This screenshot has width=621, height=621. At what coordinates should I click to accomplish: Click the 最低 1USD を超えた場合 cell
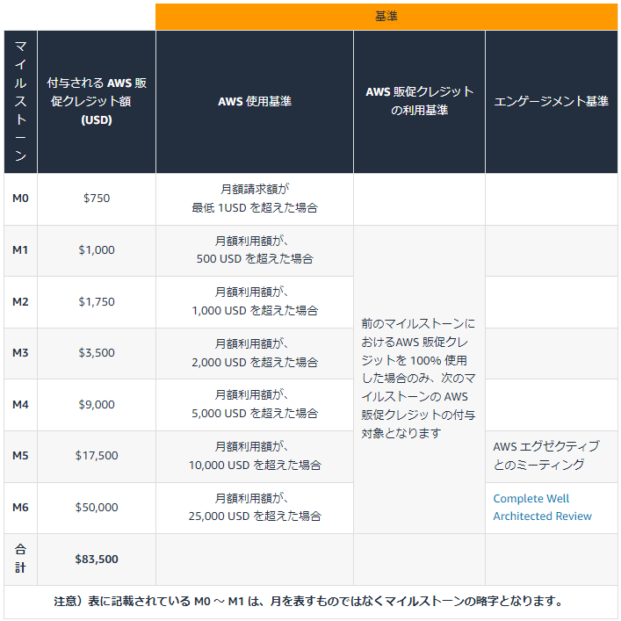255,199
